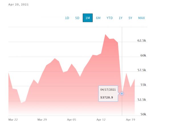
Task: Select the 1D time range
Action: point(67,18)
